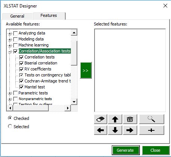Collapse the Correlation/Association tests node
The width and height of the screenshot is (171, 157).
coord(10,52)
